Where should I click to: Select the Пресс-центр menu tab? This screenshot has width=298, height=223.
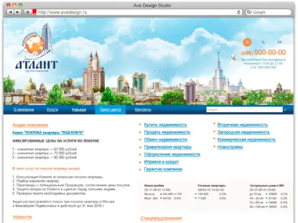[111, 110]
